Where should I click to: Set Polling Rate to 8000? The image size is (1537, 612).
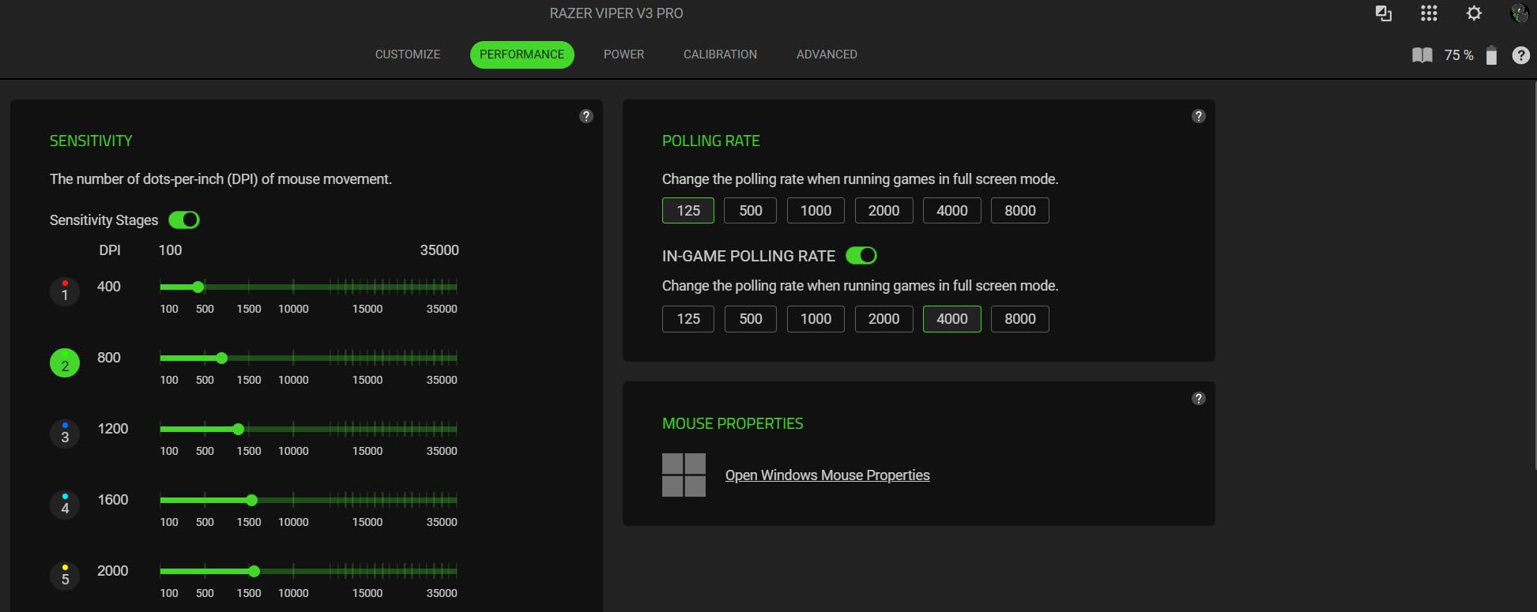pyautogui.click(x=1019, y=211)
